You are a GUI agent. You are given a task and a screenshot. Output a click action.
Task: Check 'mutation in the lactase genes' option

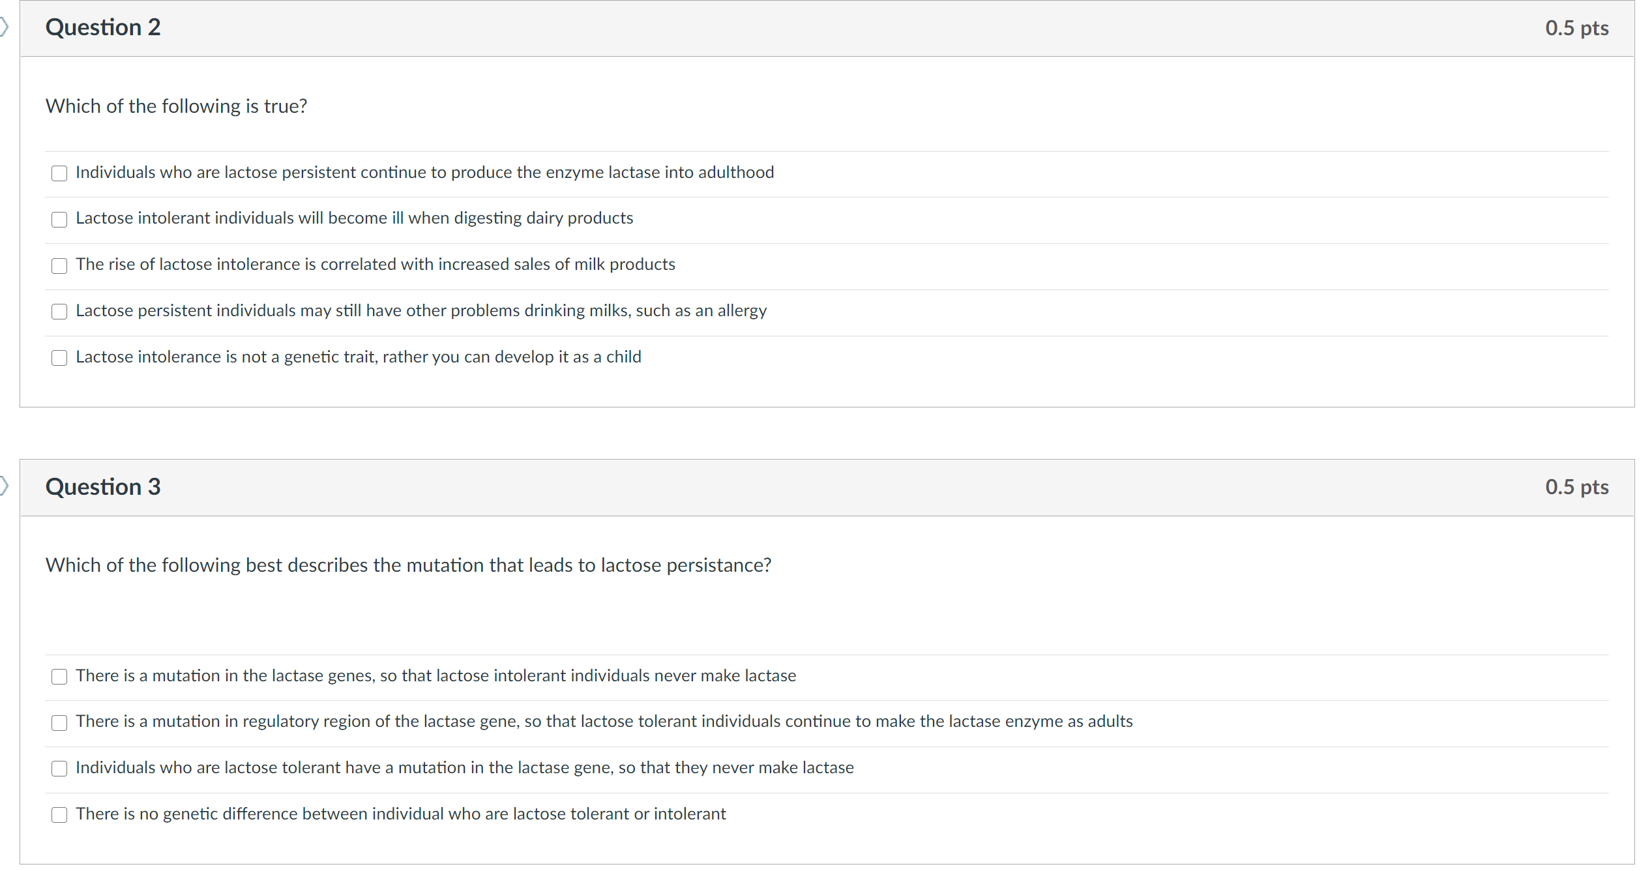click(59, 677)
